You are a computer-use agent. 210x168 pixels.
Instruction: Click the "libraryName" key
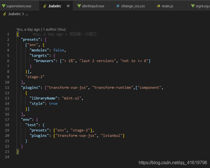(44, 98)
